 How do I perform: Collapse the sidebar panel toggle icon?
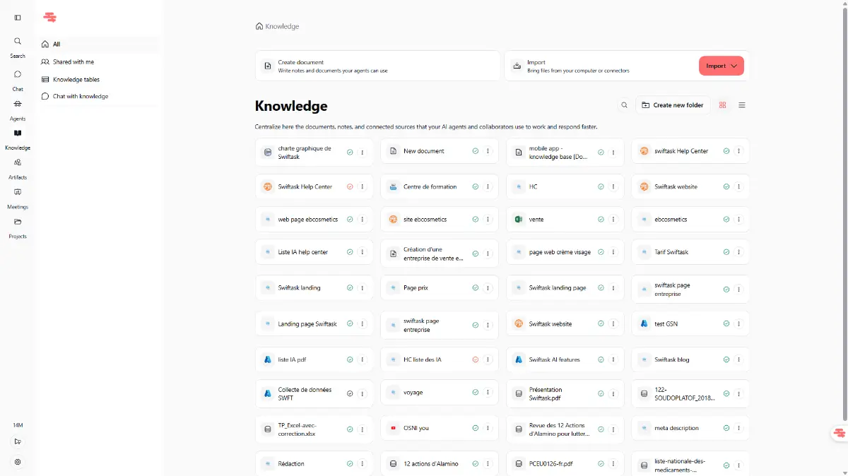[x=18, y=18]
